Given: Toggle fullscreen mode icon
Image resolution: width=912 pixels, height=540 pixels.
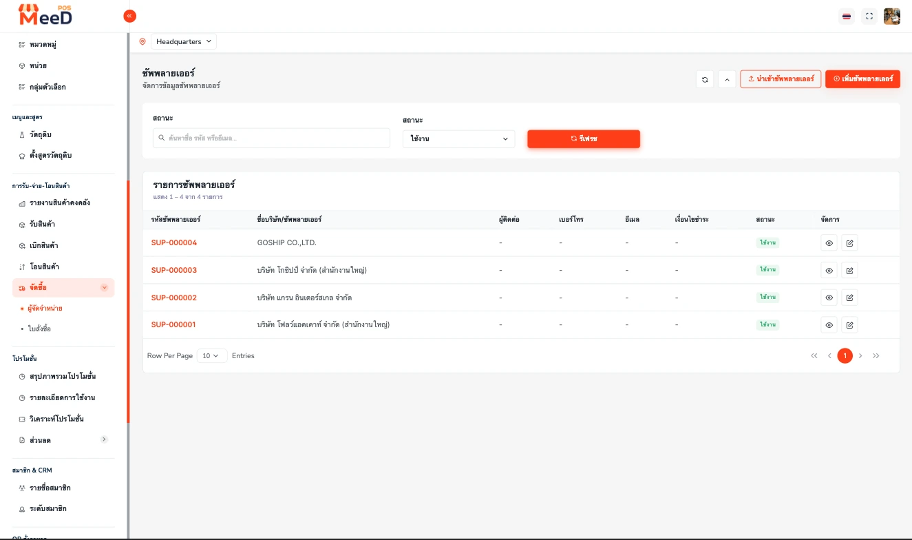Looking at the screenshot, I should click(x=869, y=17).
